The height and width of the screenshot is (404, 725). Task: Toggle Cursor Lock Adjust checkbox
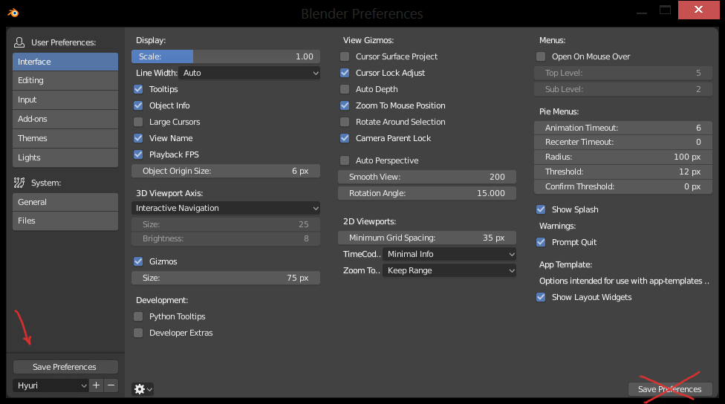pyautogui.click(x=345, y=73)
